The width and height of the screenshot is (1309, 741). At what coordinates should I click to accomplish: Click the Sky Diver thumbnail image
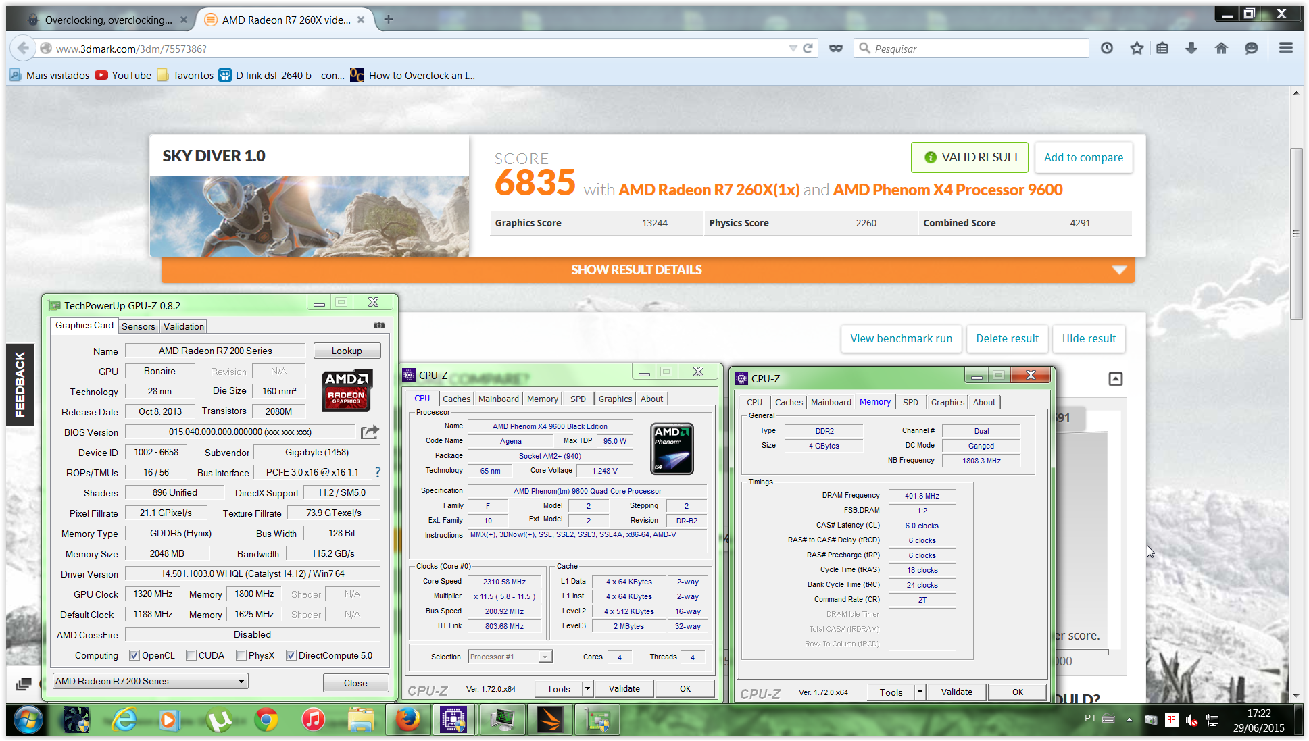(x=310, y=217)
